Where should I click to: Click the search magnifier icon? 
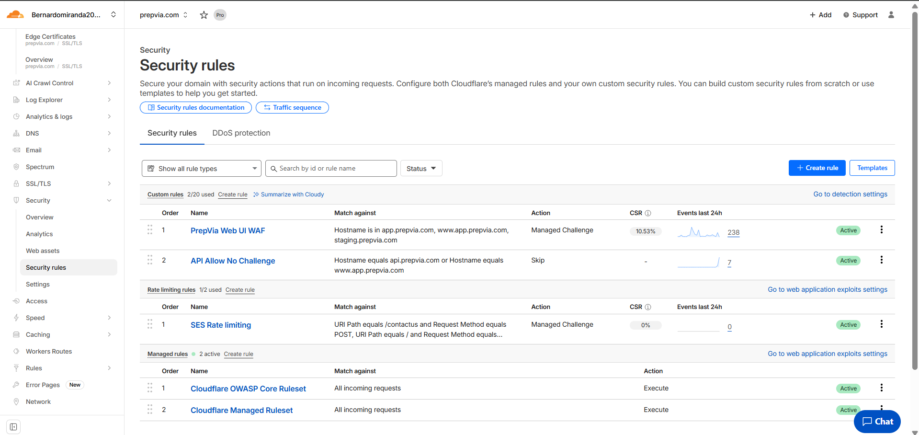[274, 169]
